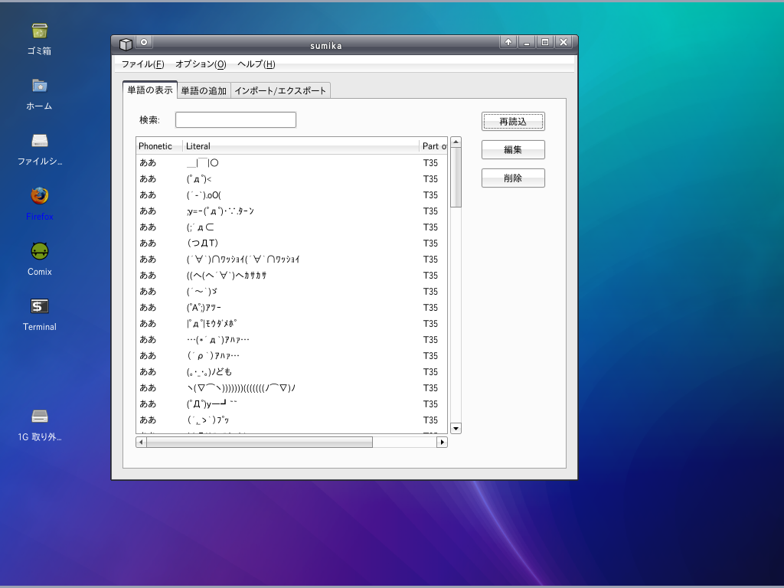Image resolution: width=784 pixels, height=588 pixels.
Task: Click the horizontal scrollbar left arrow
Action: 141,442
